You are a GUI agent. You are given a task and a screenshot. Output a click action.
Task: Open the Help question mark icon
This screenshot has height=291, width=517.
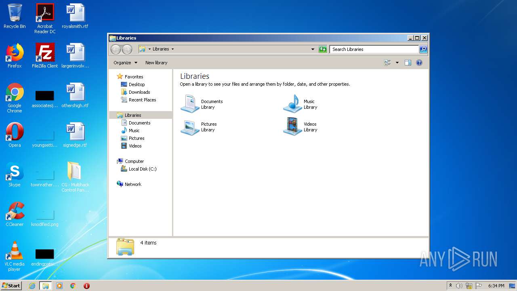tap(419, 63)
